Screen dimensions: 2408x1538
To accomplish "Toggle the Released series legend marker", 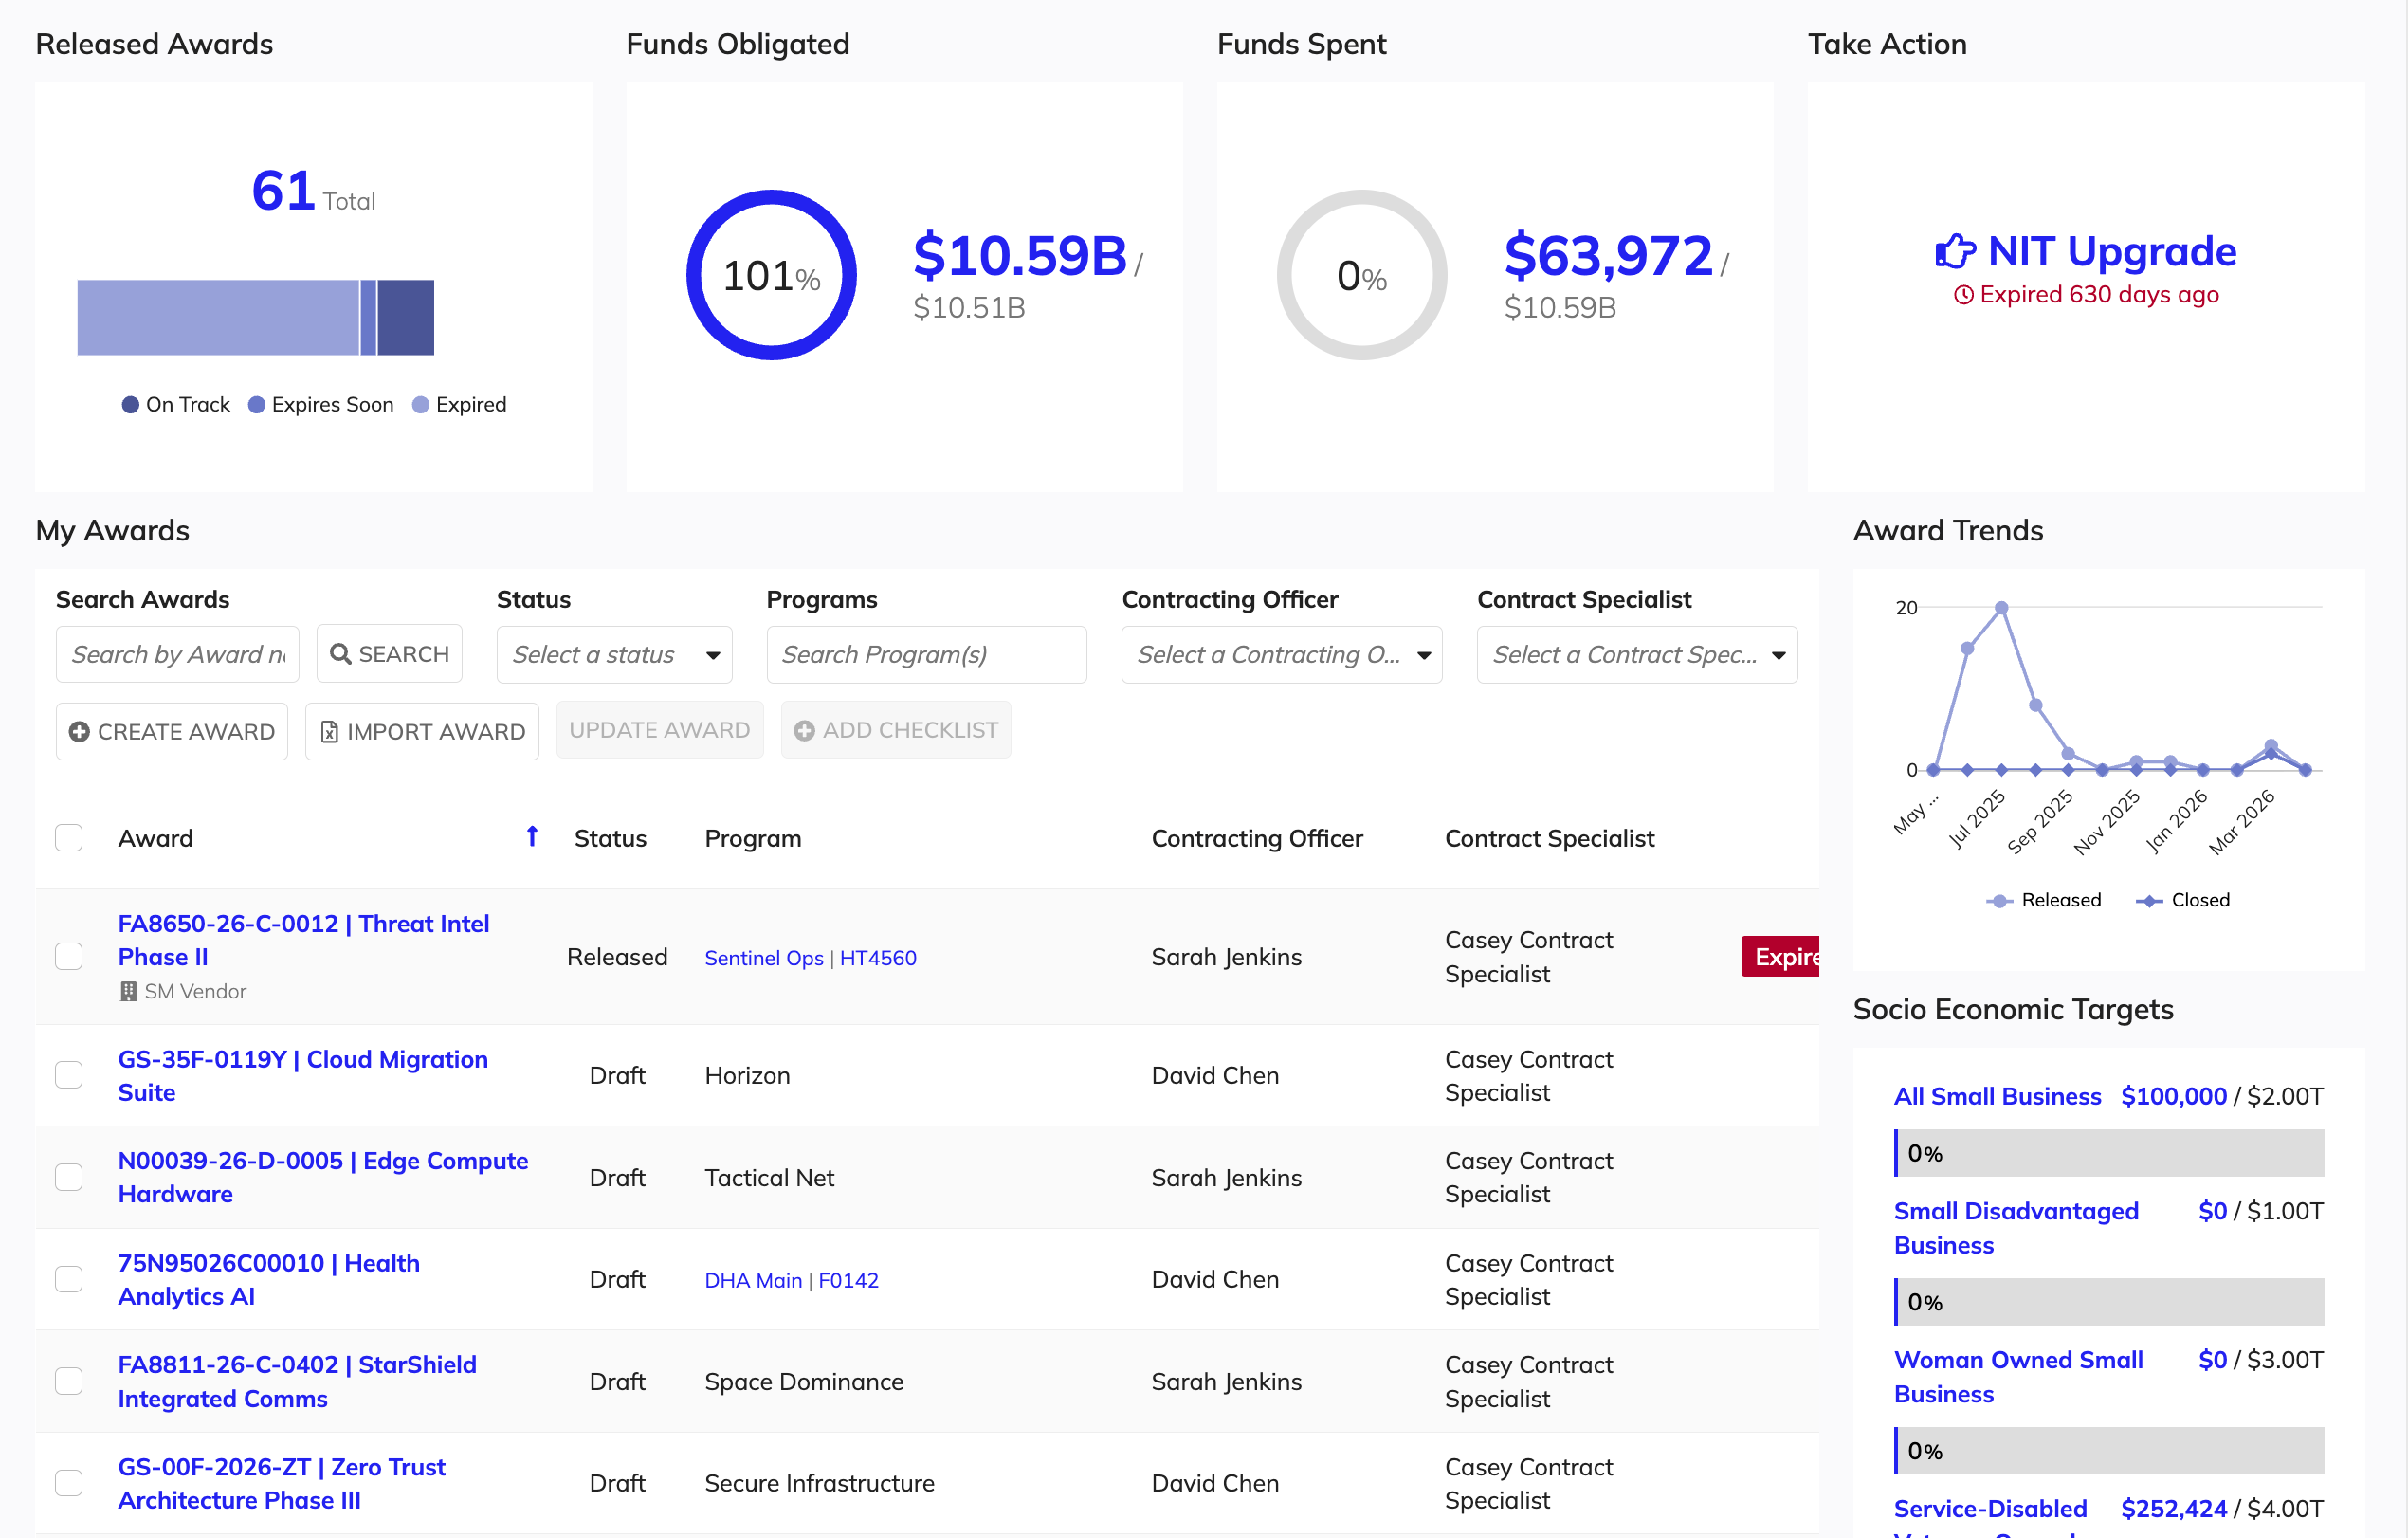I will coord(1999,901).
